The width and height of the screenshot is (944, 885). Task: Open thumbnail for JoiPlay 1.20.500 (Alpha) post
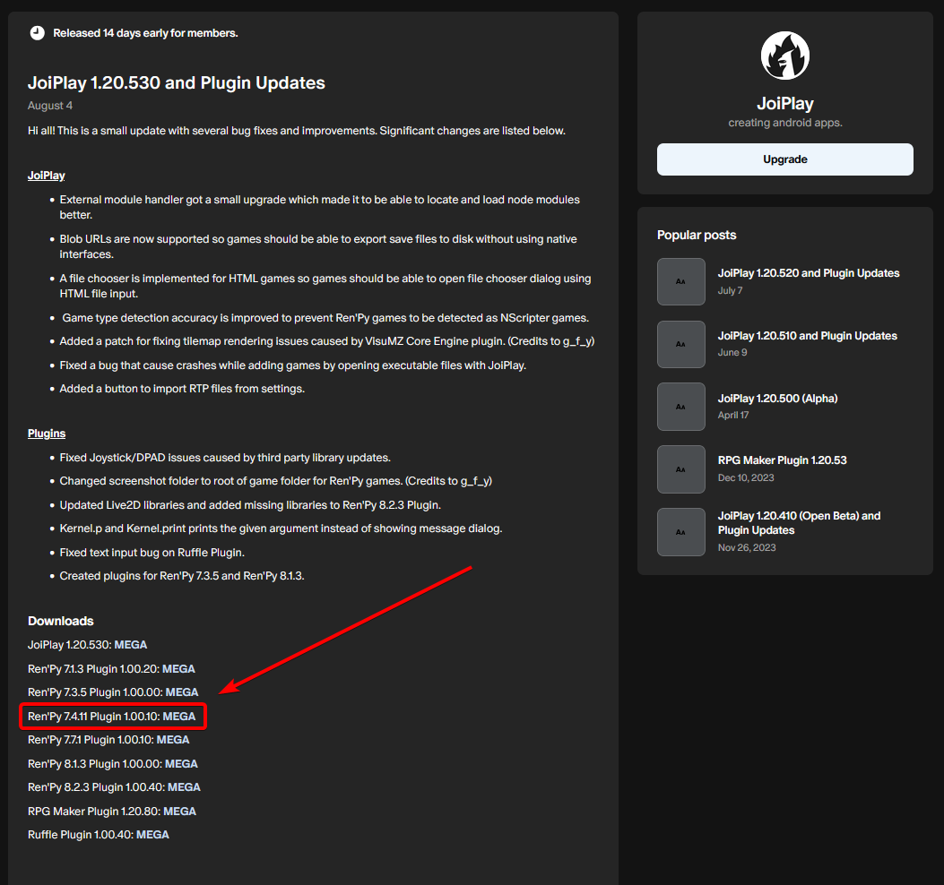[681, 407]
